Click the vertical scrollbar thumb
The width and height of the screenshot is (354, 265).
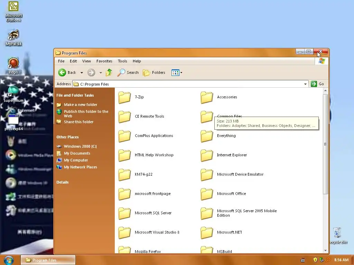tap(325, 144)
